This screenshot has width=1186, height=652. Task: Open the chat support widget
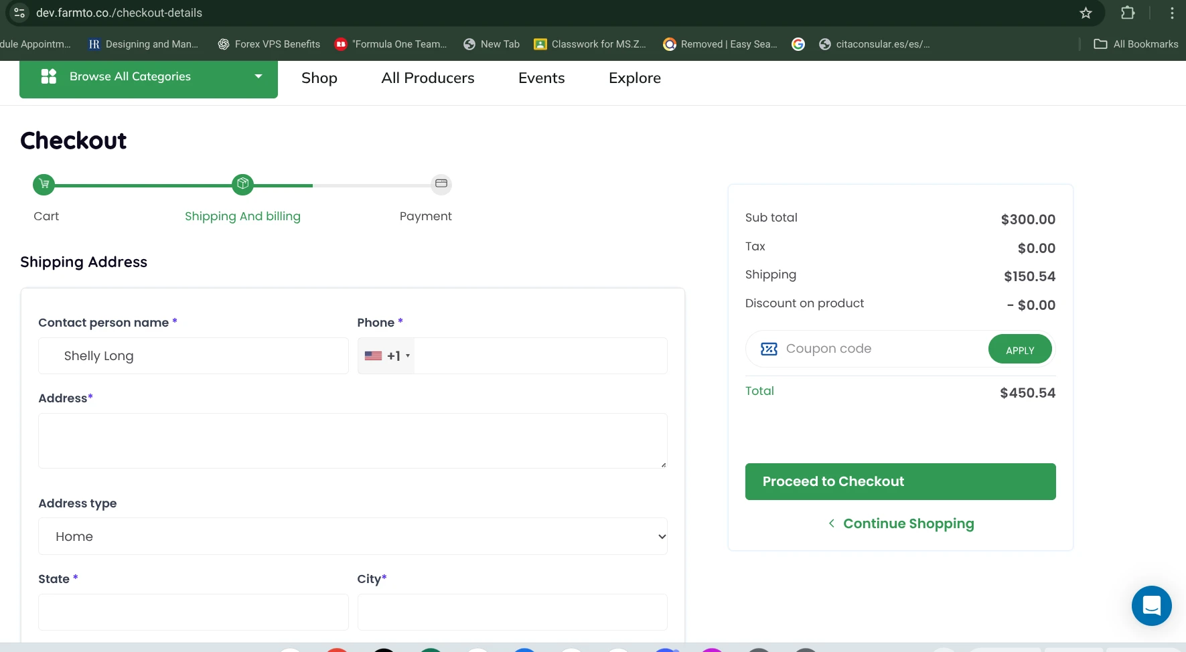point(1151,606)
